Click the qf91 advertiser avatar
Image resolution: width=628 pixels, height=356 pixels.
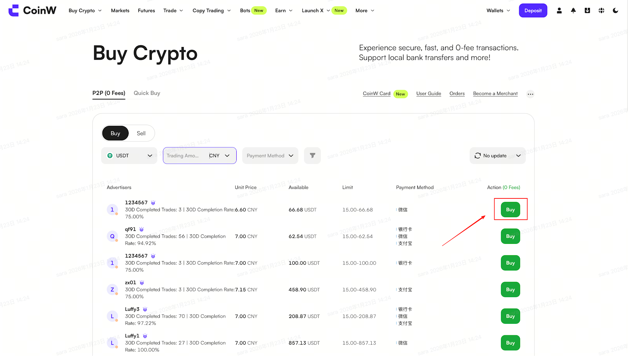[112, 236]
